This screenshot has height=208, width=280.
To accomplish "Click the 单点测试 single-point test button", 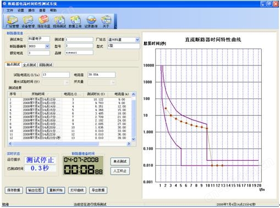I will 120,161.
